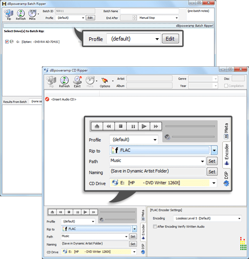249x259 pixels.
Task: Click fast-forward in CD Ripper's small lower player
Action: point(93,212)
